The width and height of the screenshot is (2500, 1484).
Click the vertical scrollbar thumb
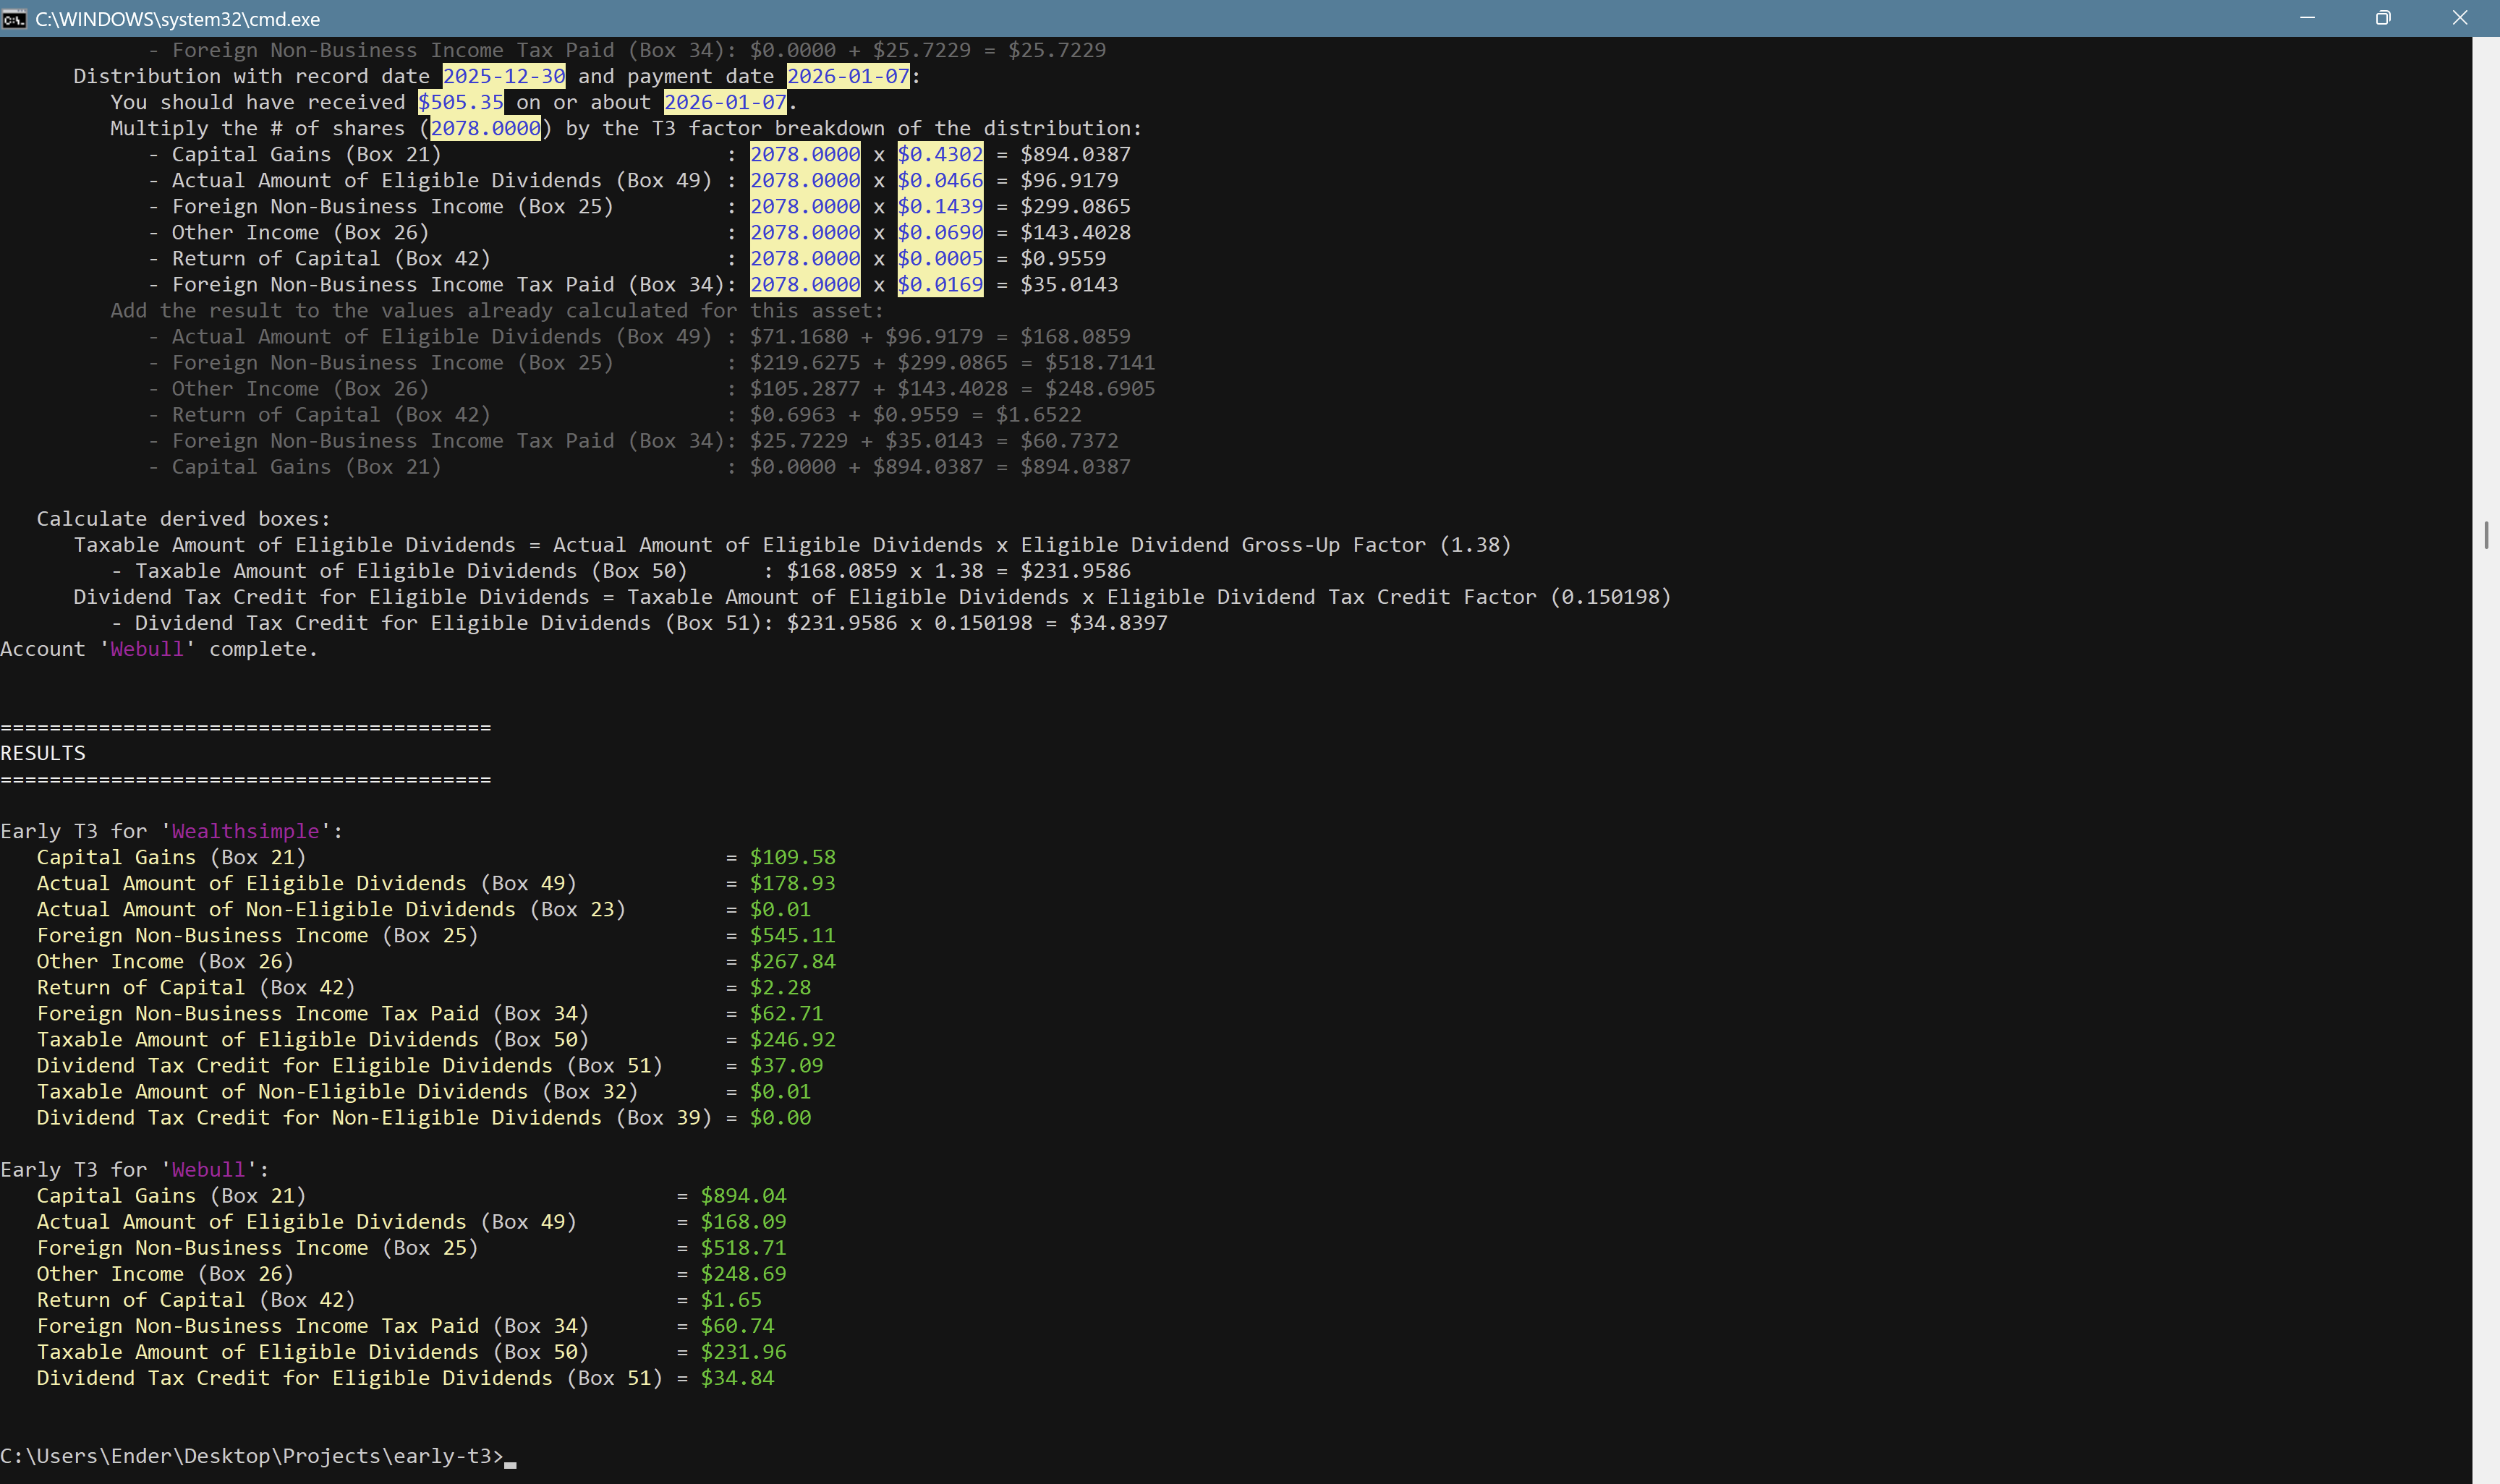point(2485,535)
